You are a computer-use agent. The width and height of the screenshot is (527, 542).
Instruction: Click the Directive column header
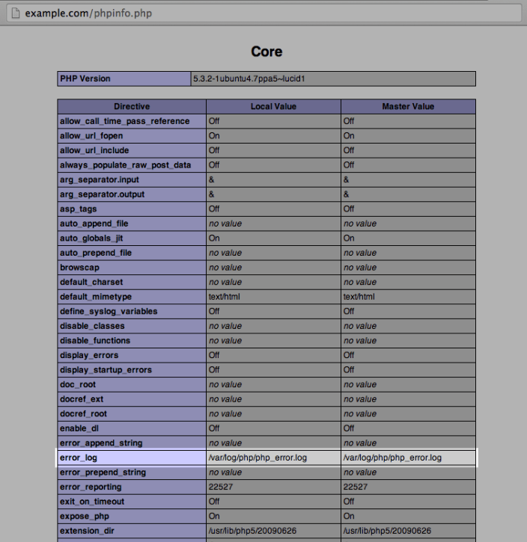pos(132,106)
